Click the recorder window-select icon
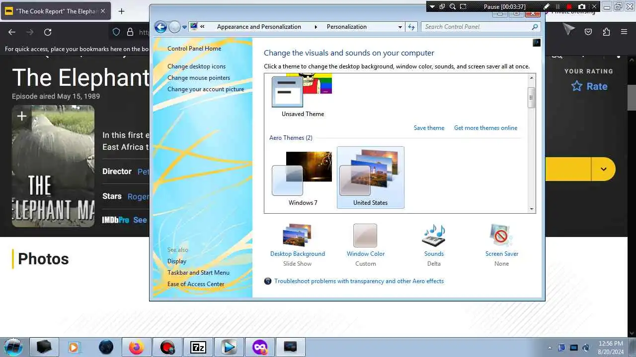Screen dimensions: 636x357 pos(442,6)
